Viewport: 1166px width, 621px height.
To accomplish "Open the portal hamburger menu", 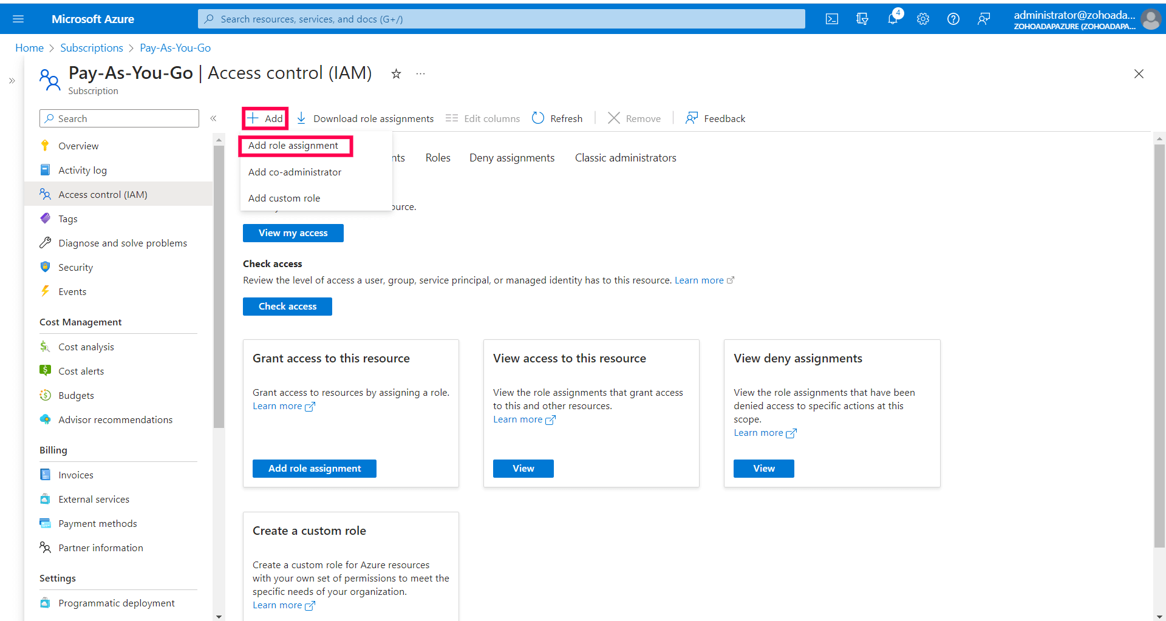I will tap(18, 18).
